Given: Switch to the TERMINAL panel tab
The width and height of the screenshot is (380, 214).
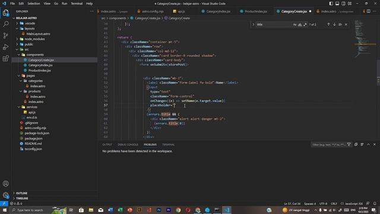Looking at the screenshot, I should coord(168,144).
